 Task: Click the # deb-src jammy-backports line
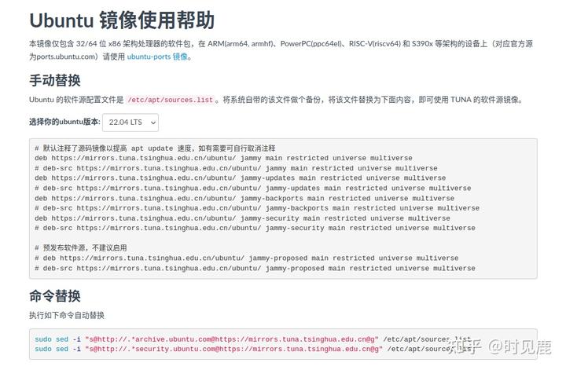tap(257, 208)
